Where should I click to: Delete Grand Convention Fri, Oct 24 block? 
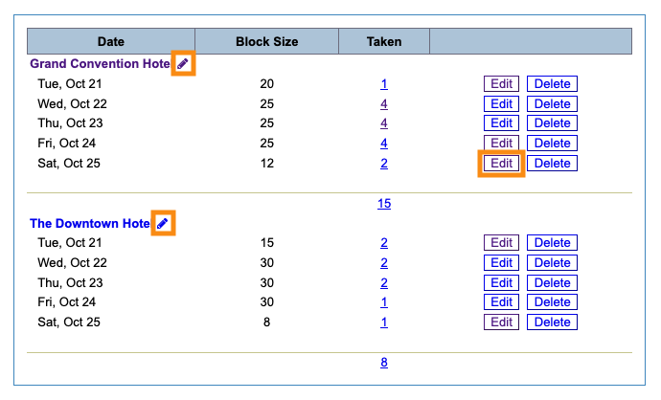click(x=552, y=144)
